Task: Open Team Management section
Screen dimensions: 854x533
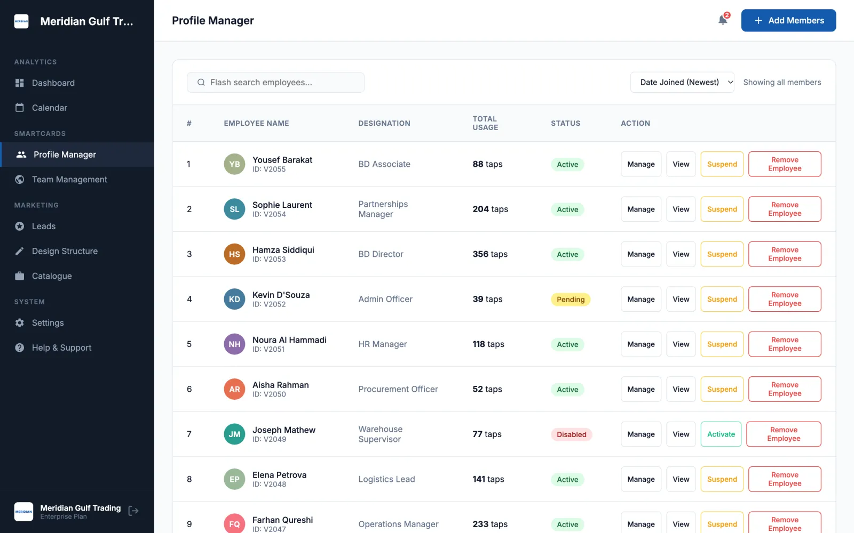Action: pyautogui.click(x=77, y=180)
